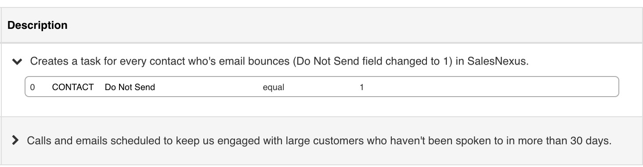Click blank area below the condition box
The height and width of the screenshot is (167, 643).
coord(321,107)
